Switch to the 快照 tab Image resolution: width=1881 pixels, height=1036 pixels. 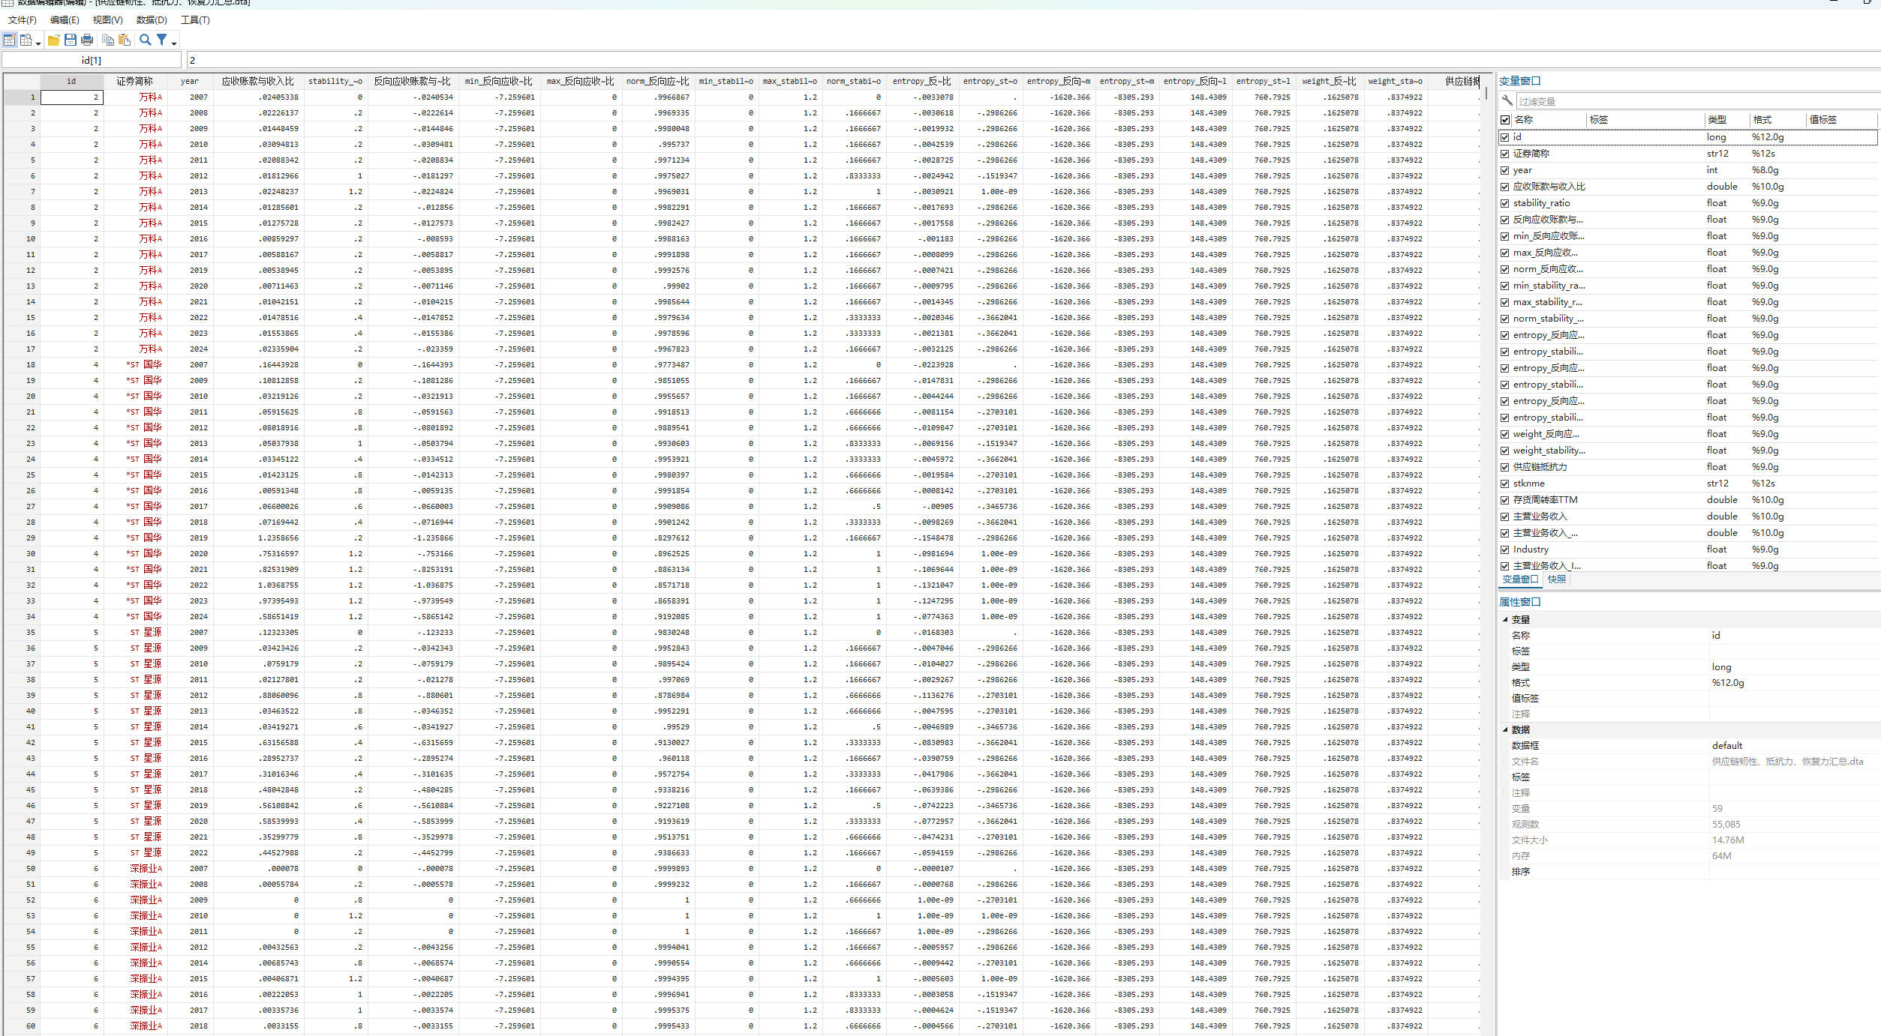coord(1557,579)
